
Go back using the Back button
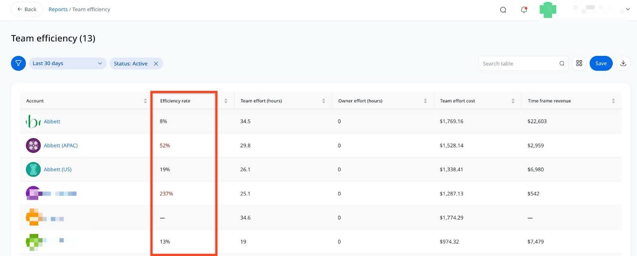click(27, 9)
